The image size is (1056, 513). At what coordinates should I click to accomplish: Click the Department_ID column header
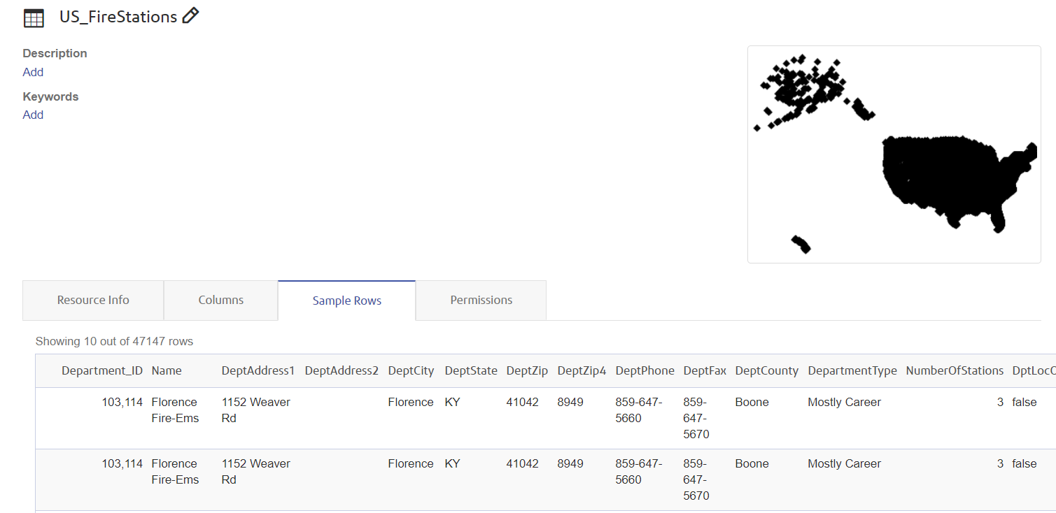pos(102,370)
